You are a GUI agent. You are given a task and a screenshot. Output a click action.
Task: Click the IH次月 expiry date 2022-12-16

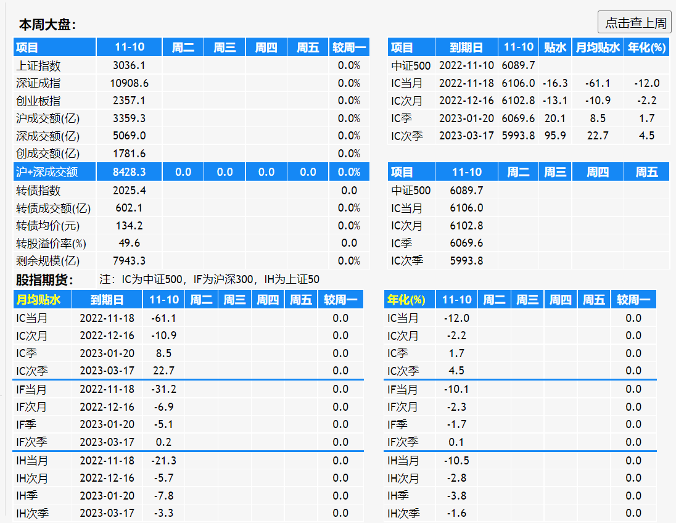coord(107,478)
